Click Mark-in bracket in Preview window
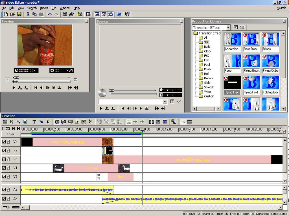The image size is (289, 216). [x=70, y=88]
